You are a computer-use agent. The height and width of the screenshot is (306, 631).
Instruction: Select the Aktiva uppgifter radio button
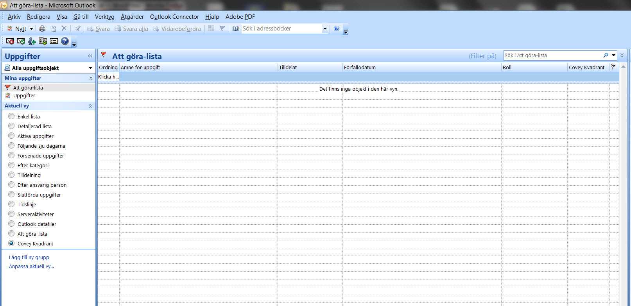tap(11, 136)
